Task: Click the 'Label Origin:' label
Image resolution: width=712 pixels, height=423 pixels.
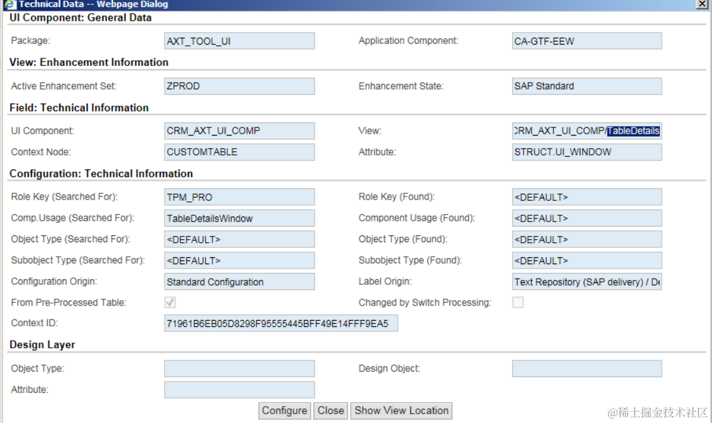Action: 385,282
